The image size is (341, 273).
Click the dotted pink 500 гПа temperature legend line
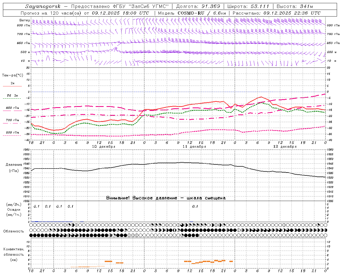pos(12,136)
